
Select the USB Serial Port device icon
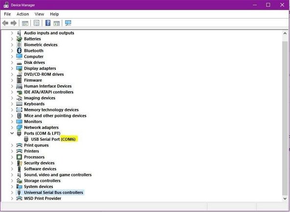tap(26, 139)
